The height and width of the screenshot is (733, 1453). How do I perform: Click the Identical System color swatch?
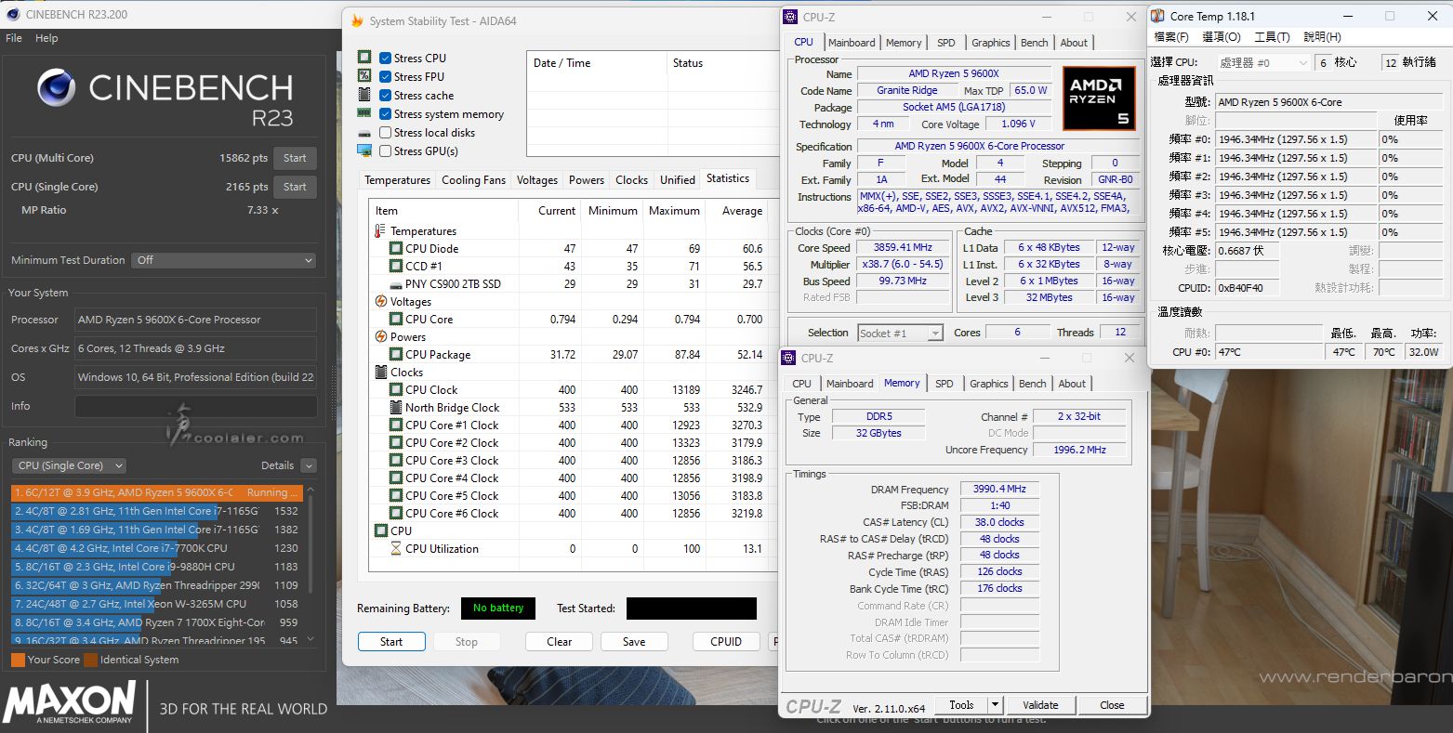click(90, 660)
